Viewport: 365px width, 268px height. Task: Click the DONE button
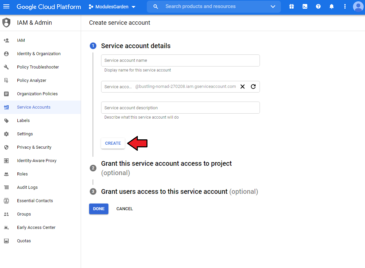point(99,209)
